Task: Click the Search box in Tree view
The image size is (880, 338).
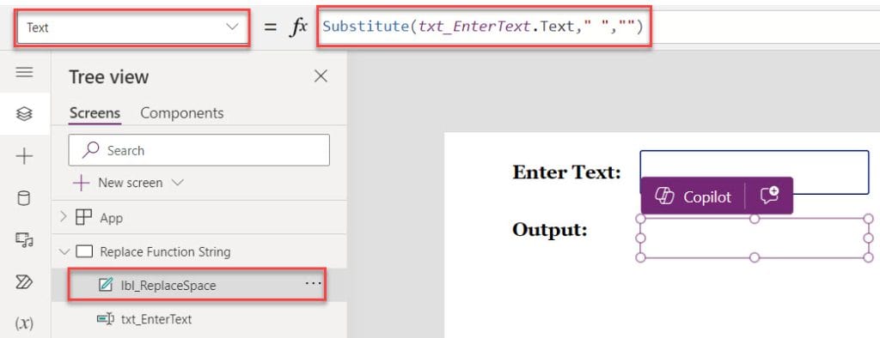Action: tap(199, 149)
